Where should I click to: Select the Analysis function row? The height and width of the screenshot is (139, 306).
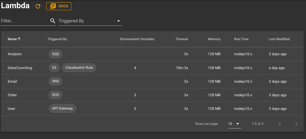[x=152, y=54]
